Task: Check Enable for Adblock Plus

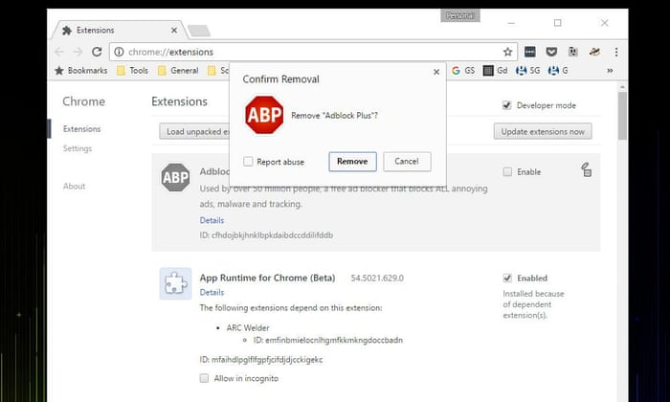Action: pyautogui.click(x=507, y=171)
